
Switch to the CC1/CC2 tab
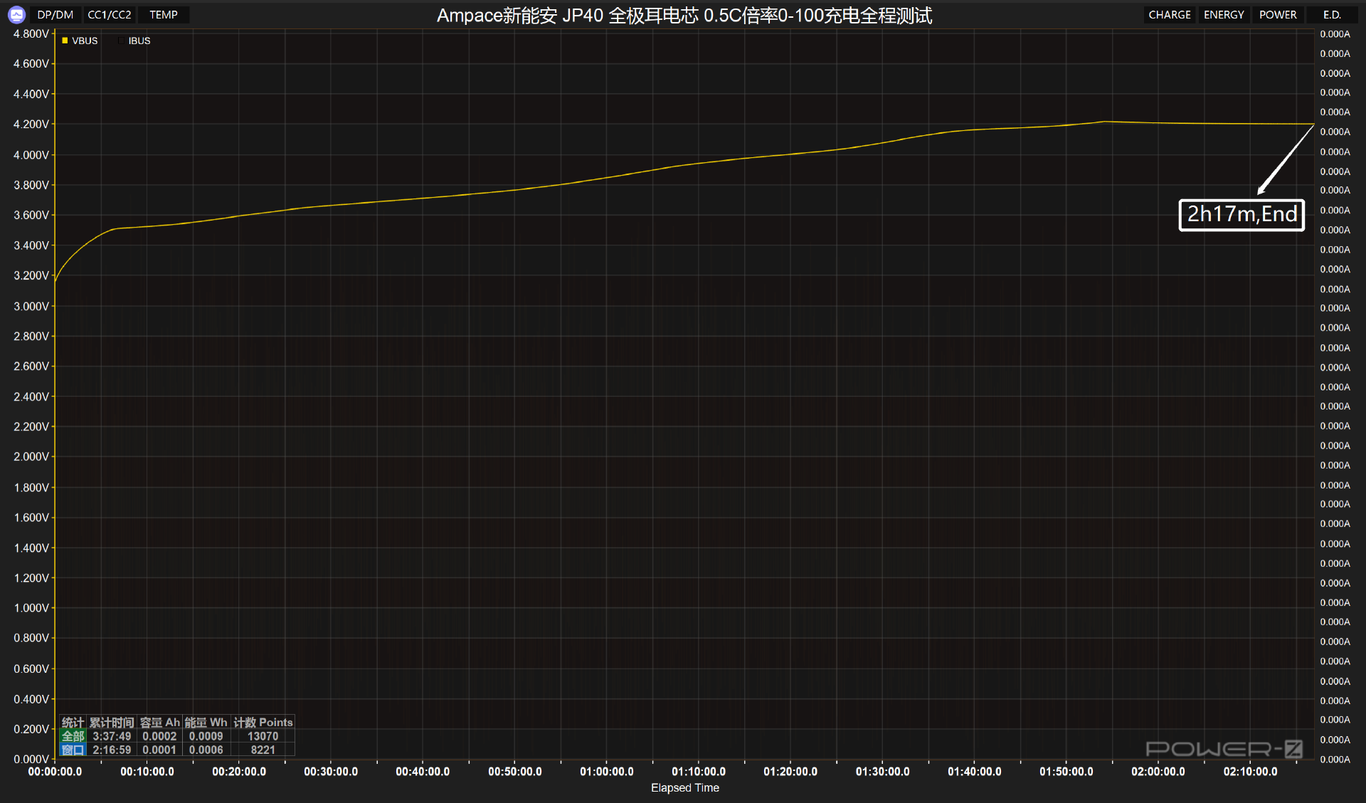click(110, 15)
